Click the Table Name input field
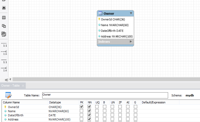The image size is (200, 122). click(x=104, y=95)
